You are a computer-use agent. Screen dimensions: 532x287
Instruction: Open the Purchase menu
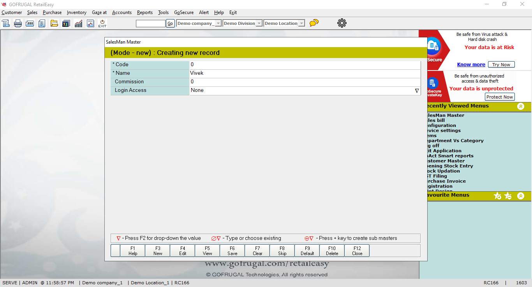[x=52, y=12]
